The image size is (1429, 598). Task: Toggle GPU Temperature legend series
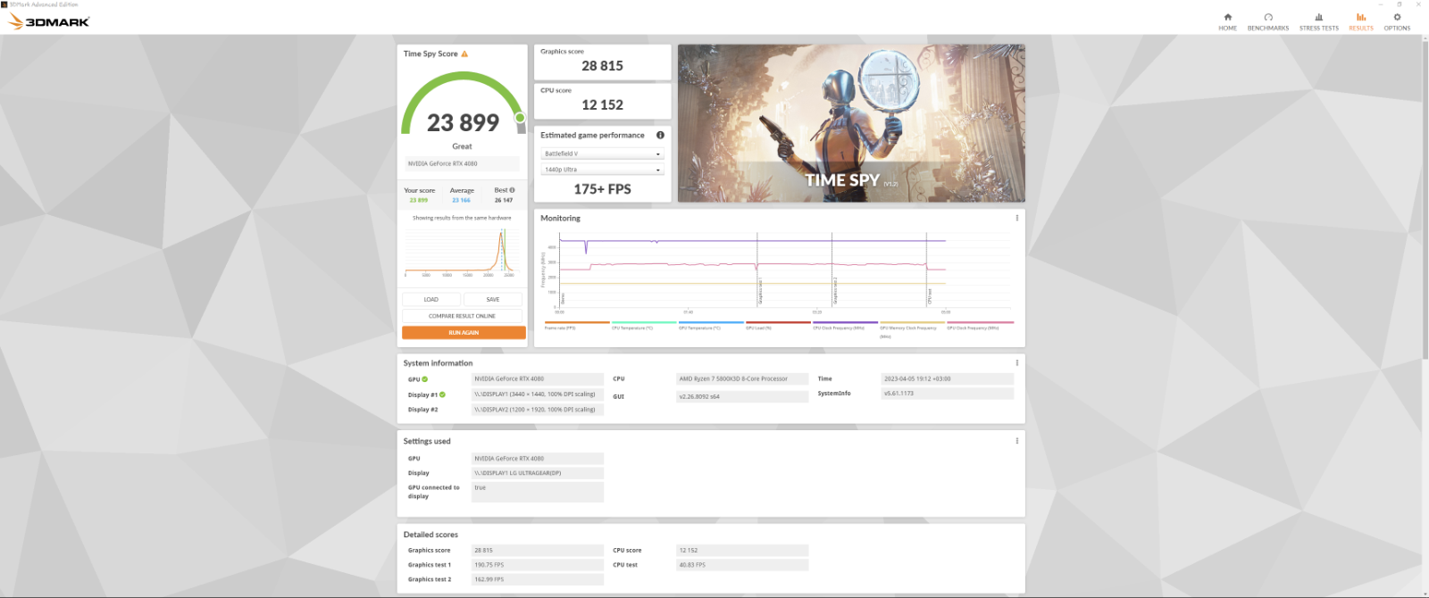pos(710,325)
